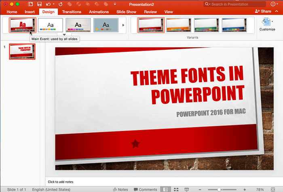The height and width of the screenshot is (192, 283).
Task: Switch to the Transitions tab
Action: tap(72, 12)
